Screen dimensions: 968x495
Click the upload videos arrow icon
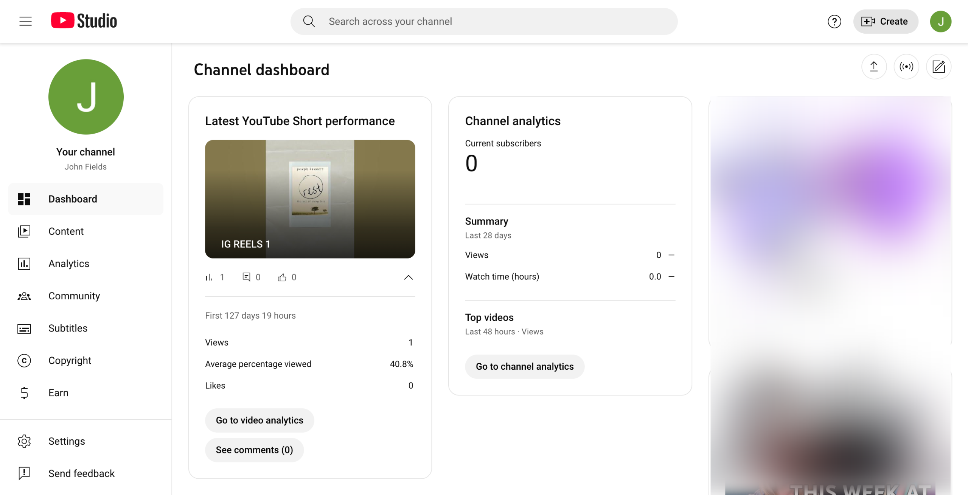click(x=874, y=67)
